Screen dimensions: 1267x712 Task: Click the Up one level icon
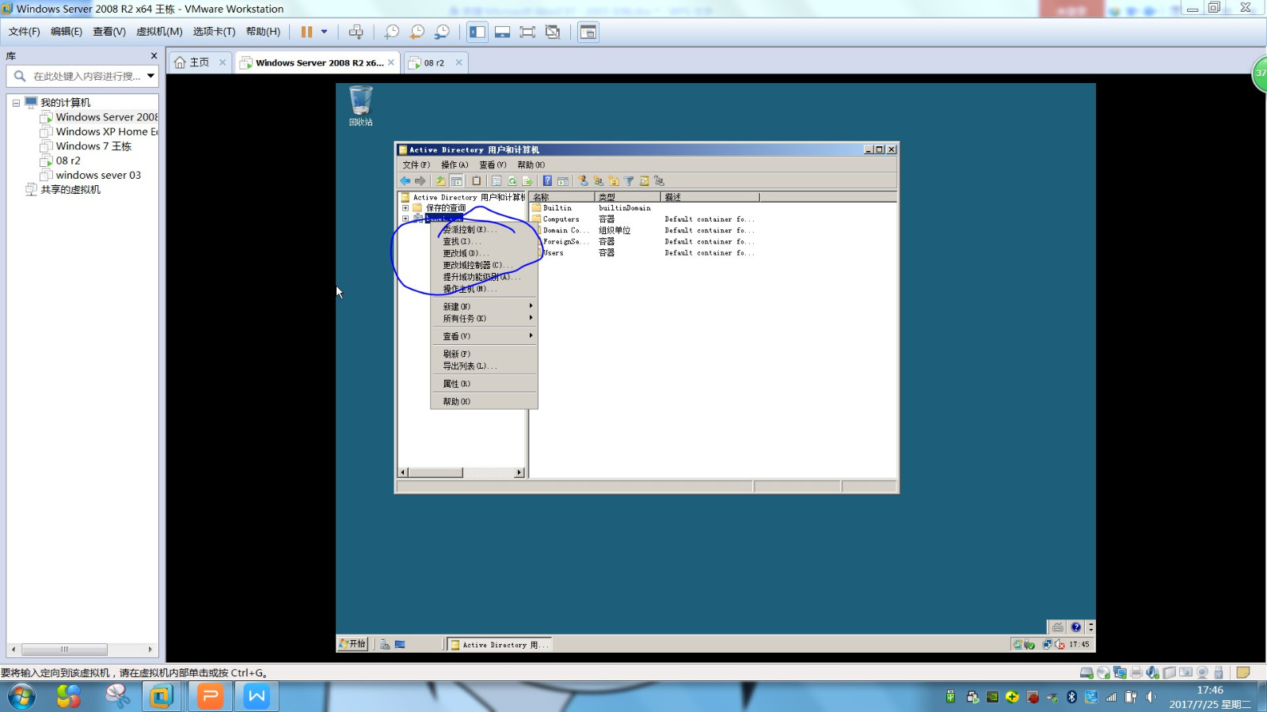[x=441, y=181]
